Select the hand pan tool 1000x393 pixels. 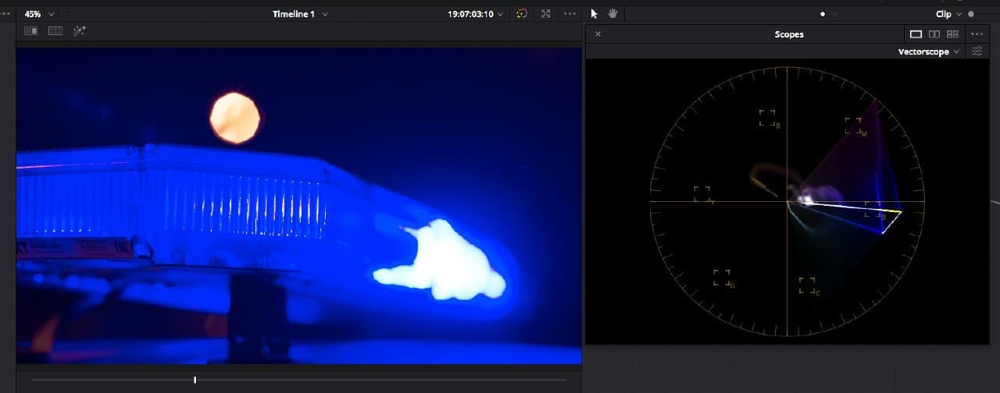coord(613,14)
